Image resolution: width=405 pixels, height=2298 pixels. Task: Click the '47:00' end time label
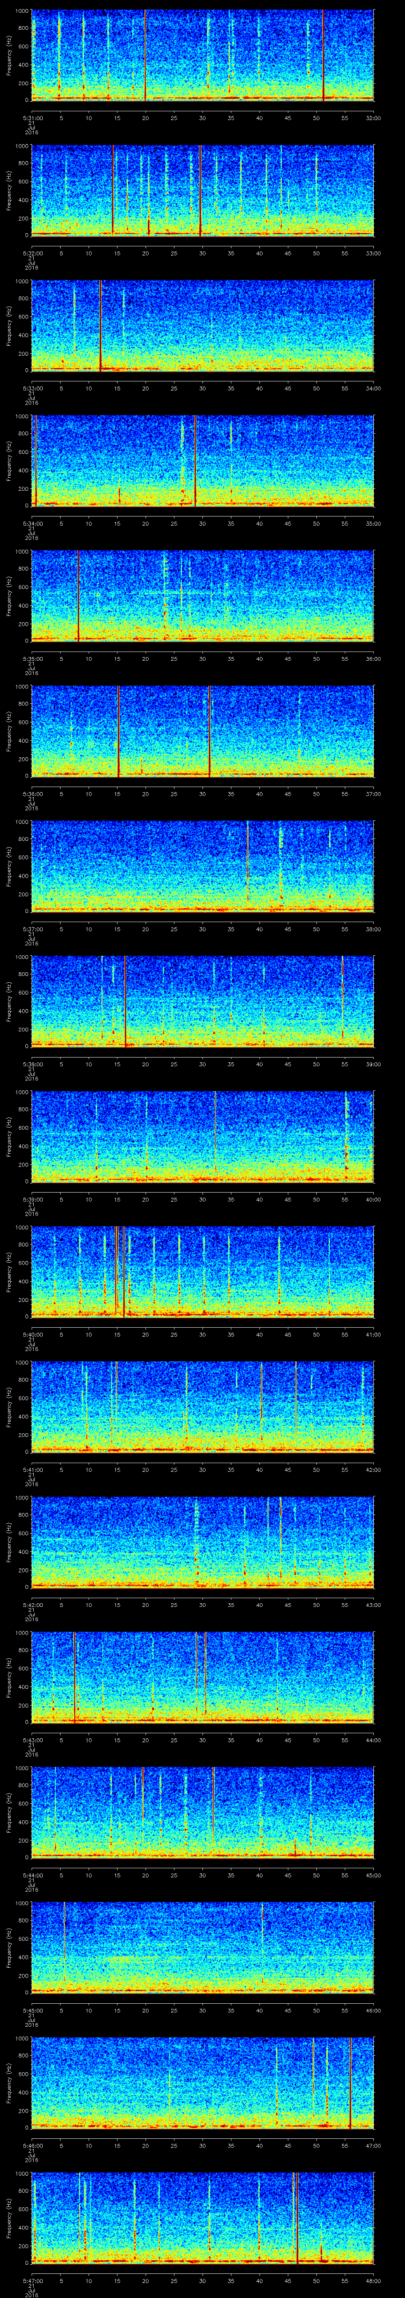pyautogui.click(x=373, y=2146)
